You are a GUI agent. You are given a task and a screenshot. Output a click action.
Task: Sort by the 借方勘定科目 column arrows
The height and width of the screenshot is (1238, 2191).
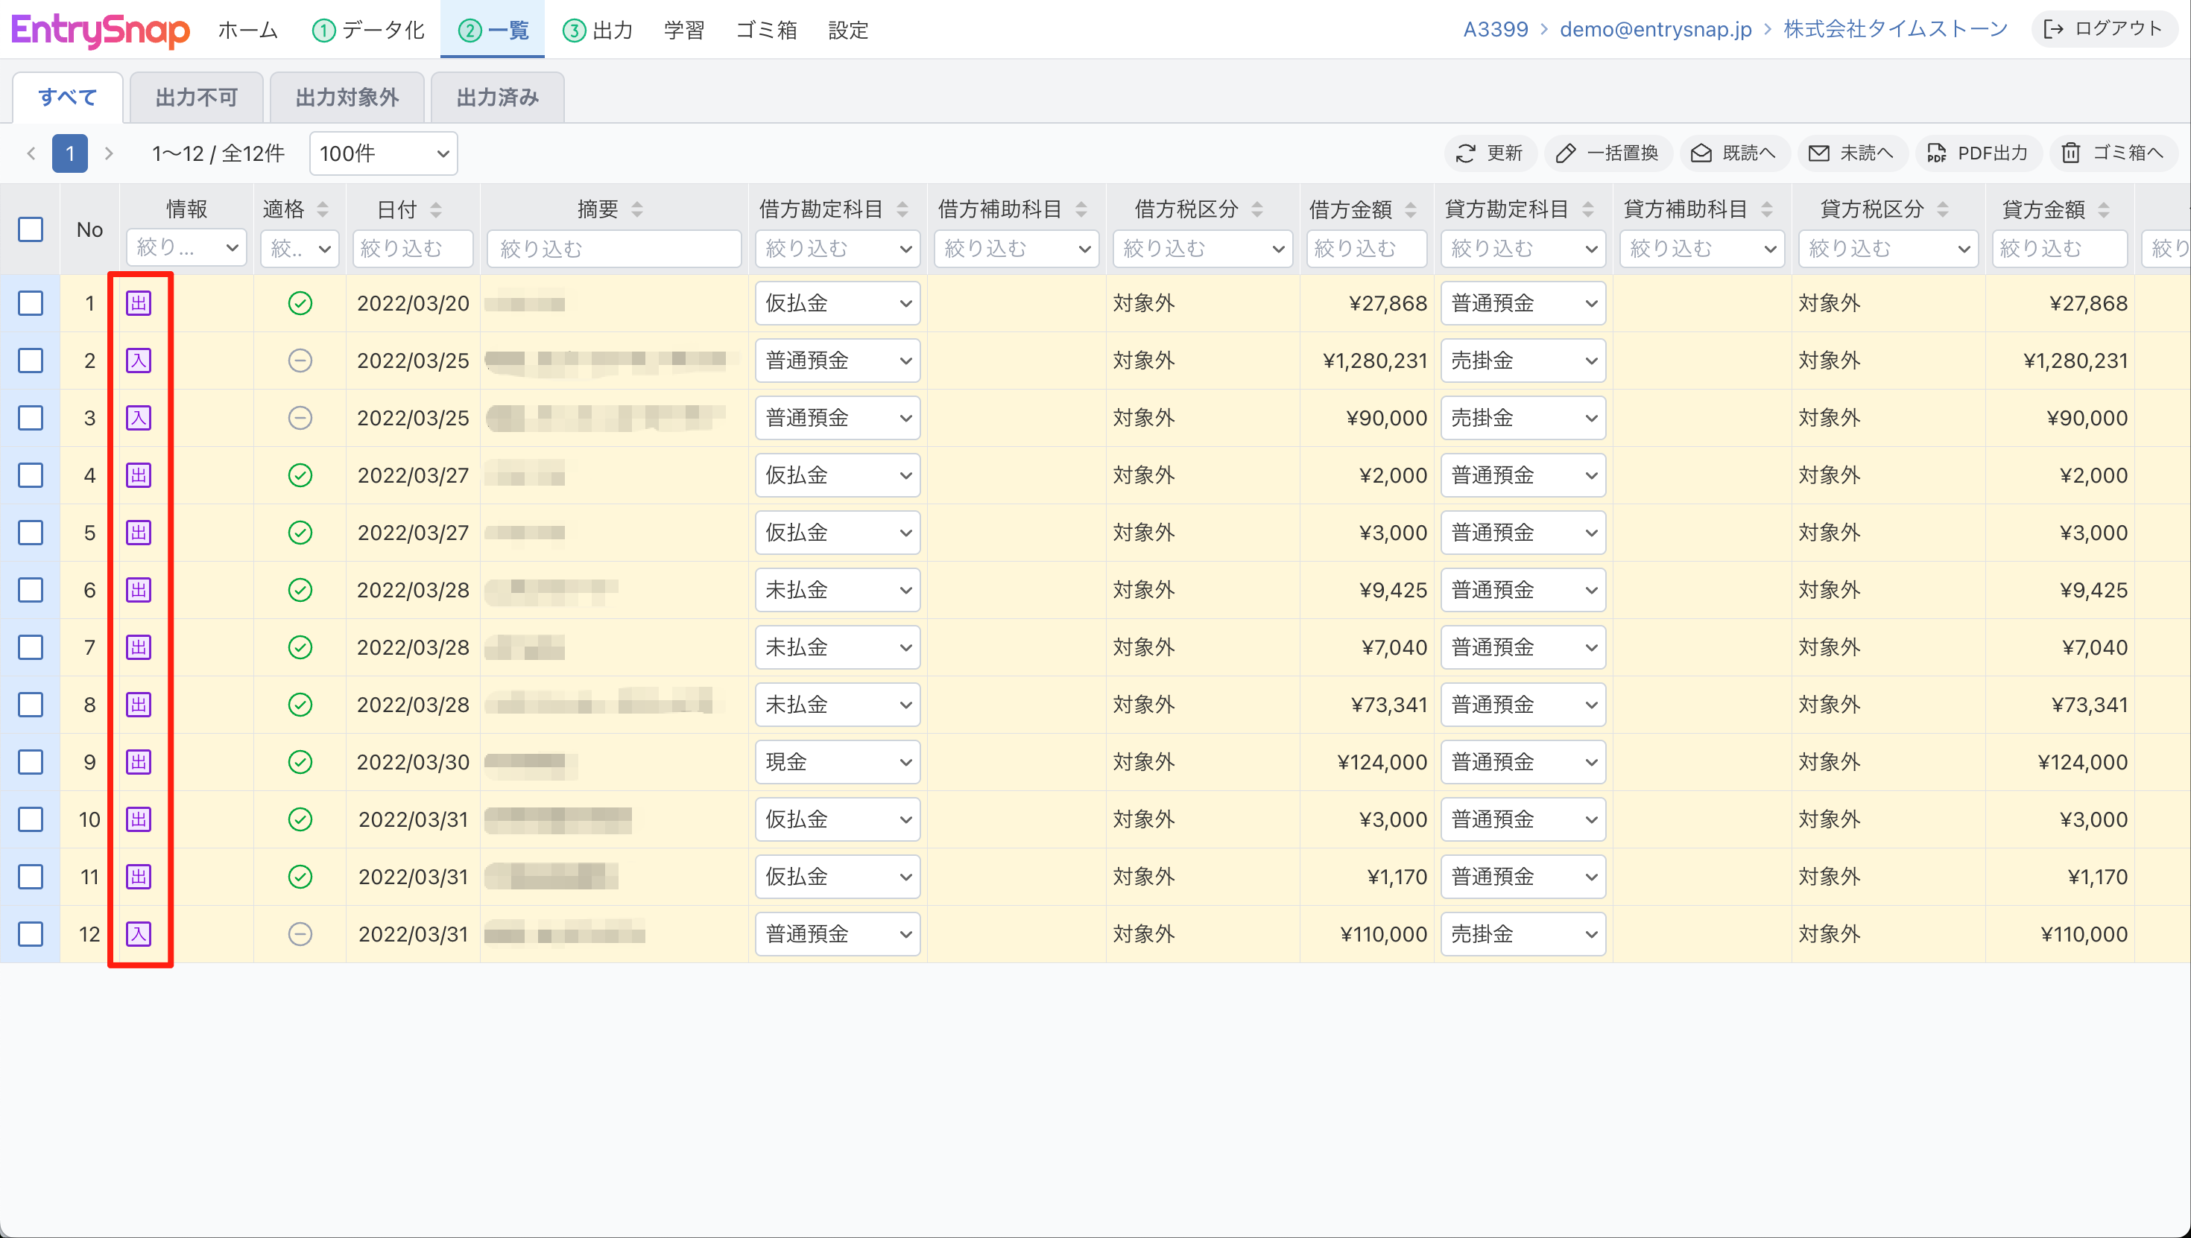pos(902,209)
